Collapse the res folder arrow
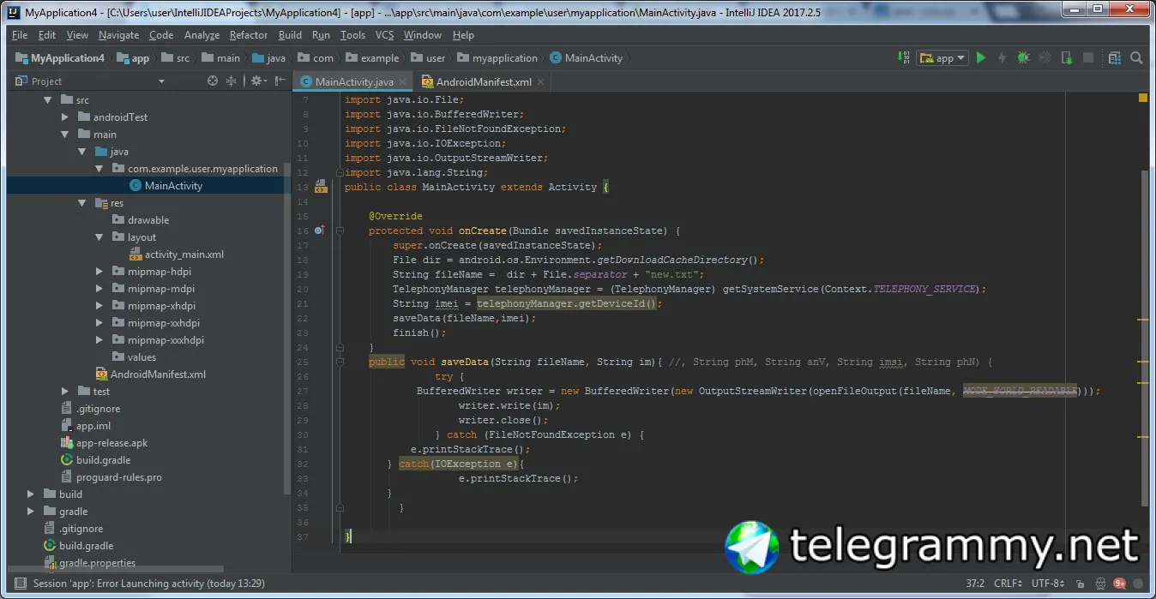This screenshot has height=599, width=1156. pos(82,203)
